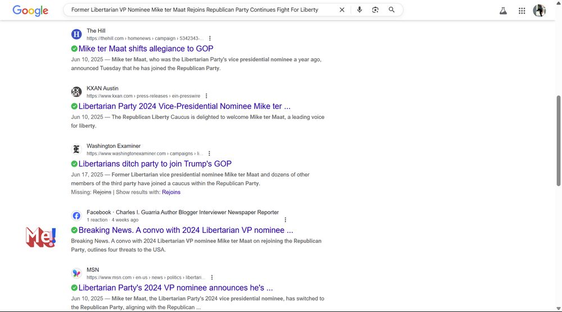562x312 pixels.
Task: Click KXAN Austin source name
Action: (102, 88)
